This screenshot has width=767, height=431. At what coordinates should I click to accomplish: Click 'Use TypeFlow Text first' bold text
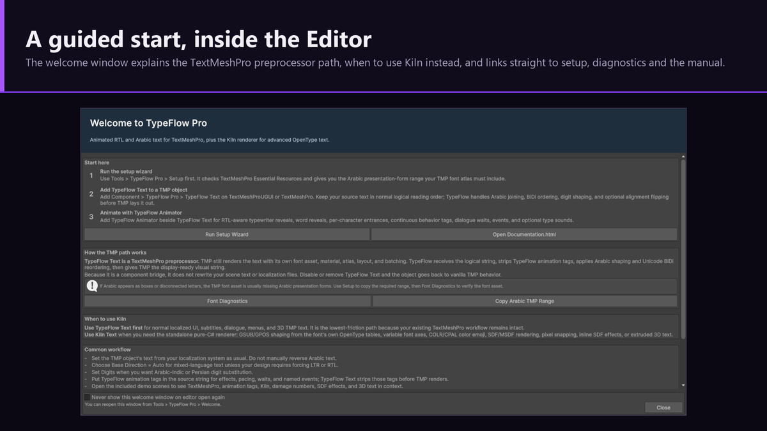(x=114, y=328)
